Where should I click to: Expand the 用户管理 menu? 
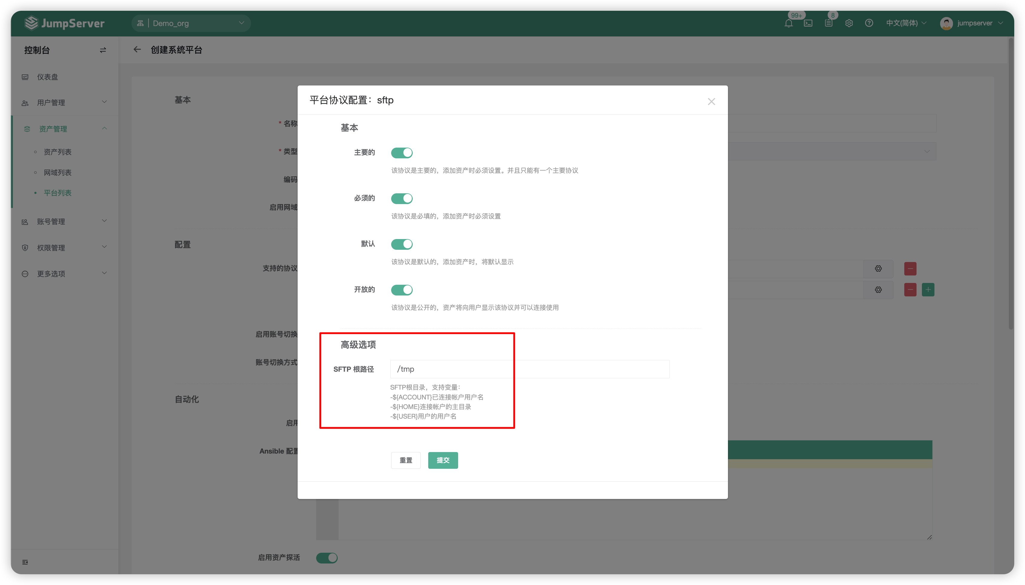coord(65,102)
